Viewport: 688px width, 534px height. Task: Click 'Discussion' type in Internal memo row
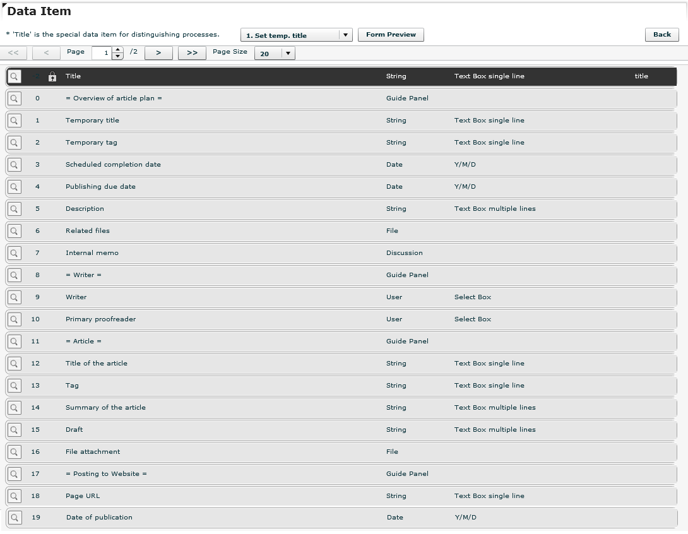pyautogui.click(x=404, y=252)
